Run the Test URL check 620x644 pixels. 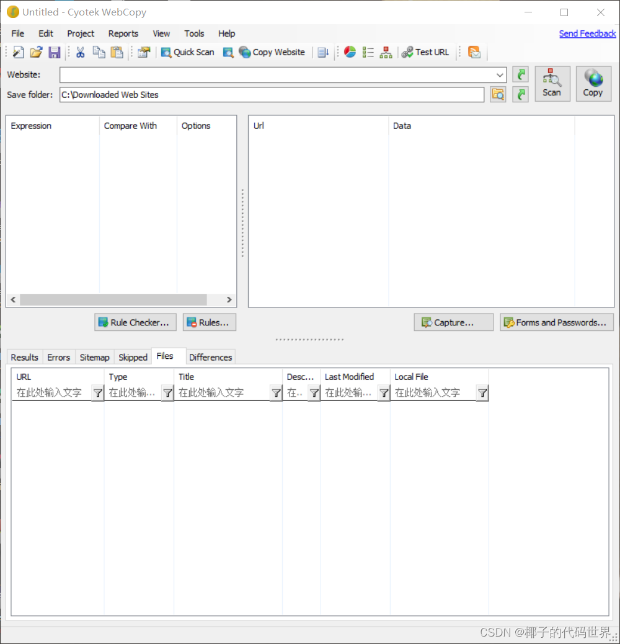(x=425, y=52)
